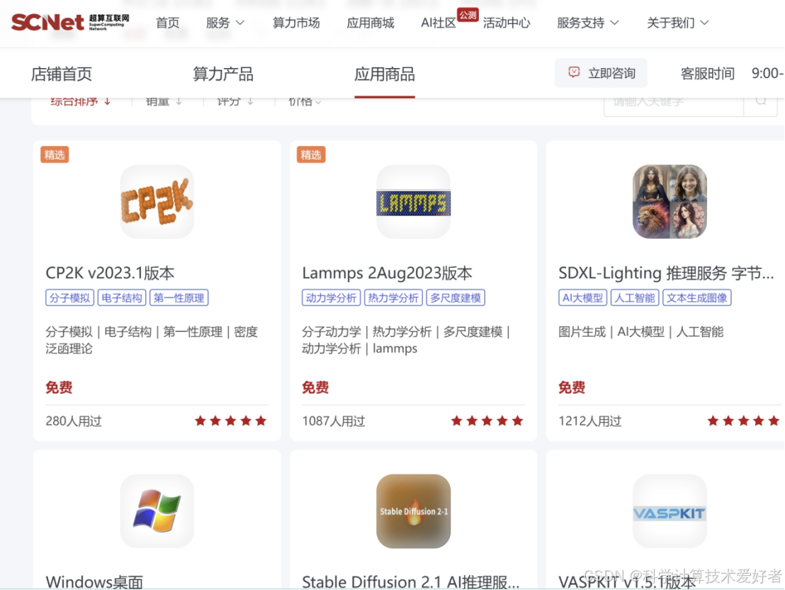The width and height of the screenshot is (785, 590).
Task: Open Windows桌面 title link
Action: 94,582
